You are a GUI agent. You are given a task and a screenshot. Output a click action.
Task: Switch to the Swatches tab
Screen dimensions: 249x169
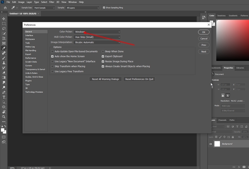(222, 16)
